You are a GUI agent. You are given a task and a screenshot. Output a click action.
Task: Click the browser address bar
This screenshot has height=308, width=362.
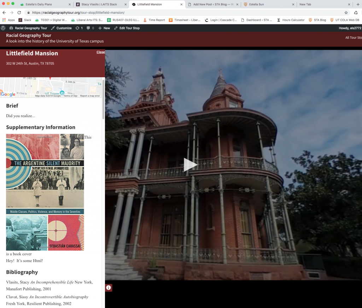point(177,13)
